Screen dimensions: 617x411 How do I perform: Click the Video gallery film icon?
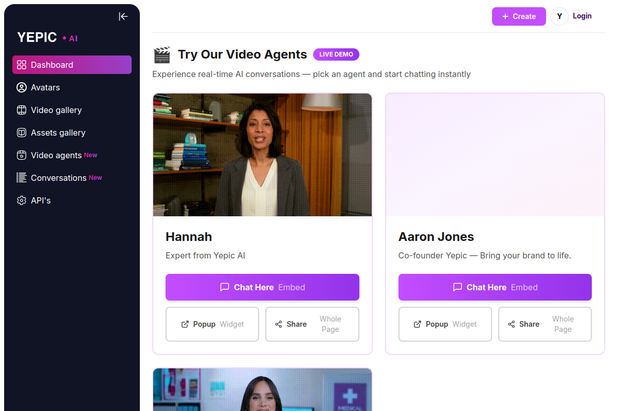tap(22, 110)
